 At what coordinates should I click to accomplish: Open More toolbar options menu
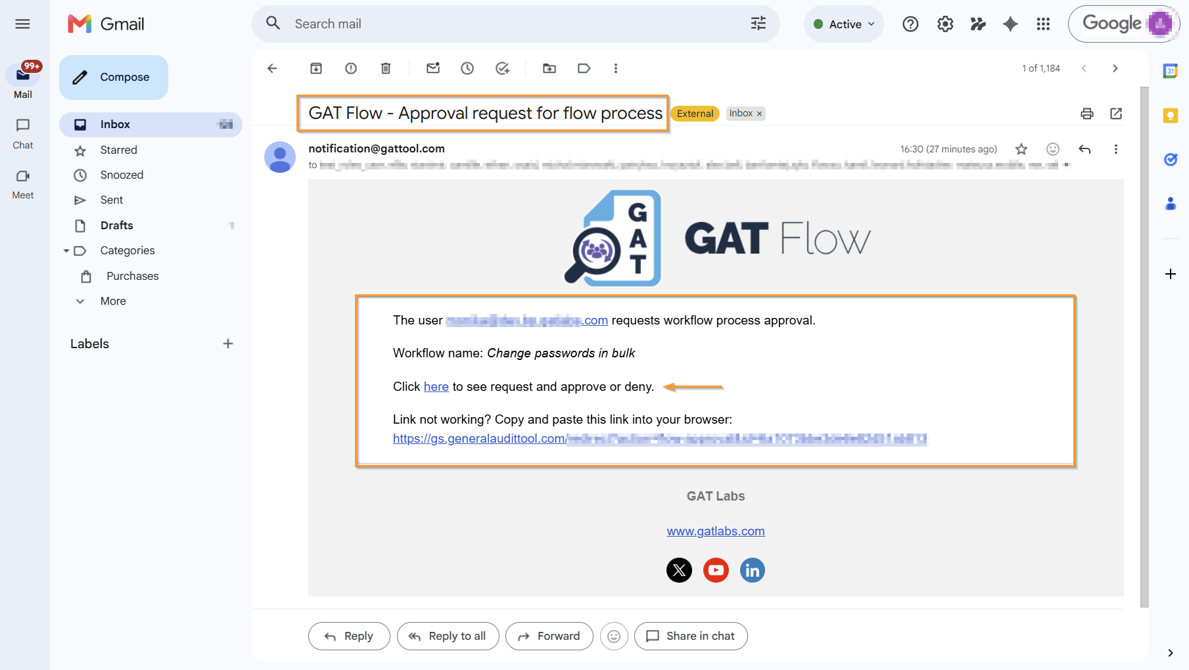[x=616, y=68]
